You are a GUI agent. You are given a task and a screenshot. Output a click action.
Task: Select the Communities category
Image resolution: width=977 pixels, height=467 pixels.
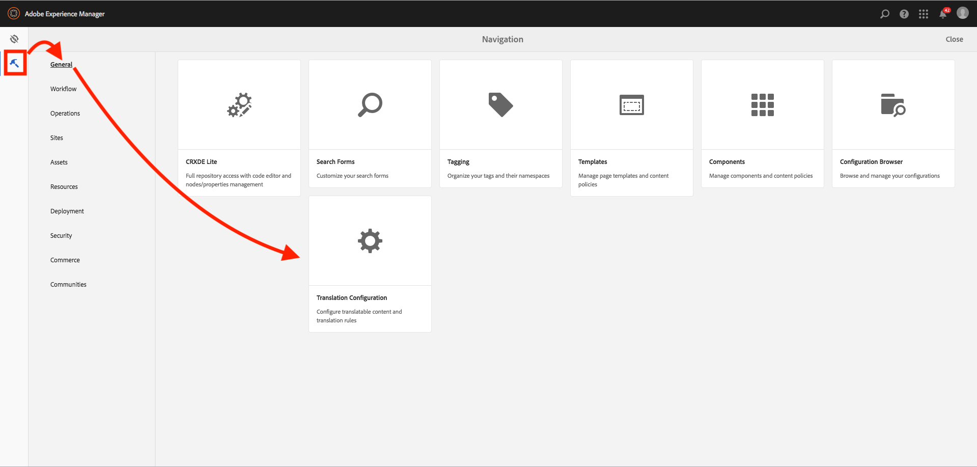68,285
